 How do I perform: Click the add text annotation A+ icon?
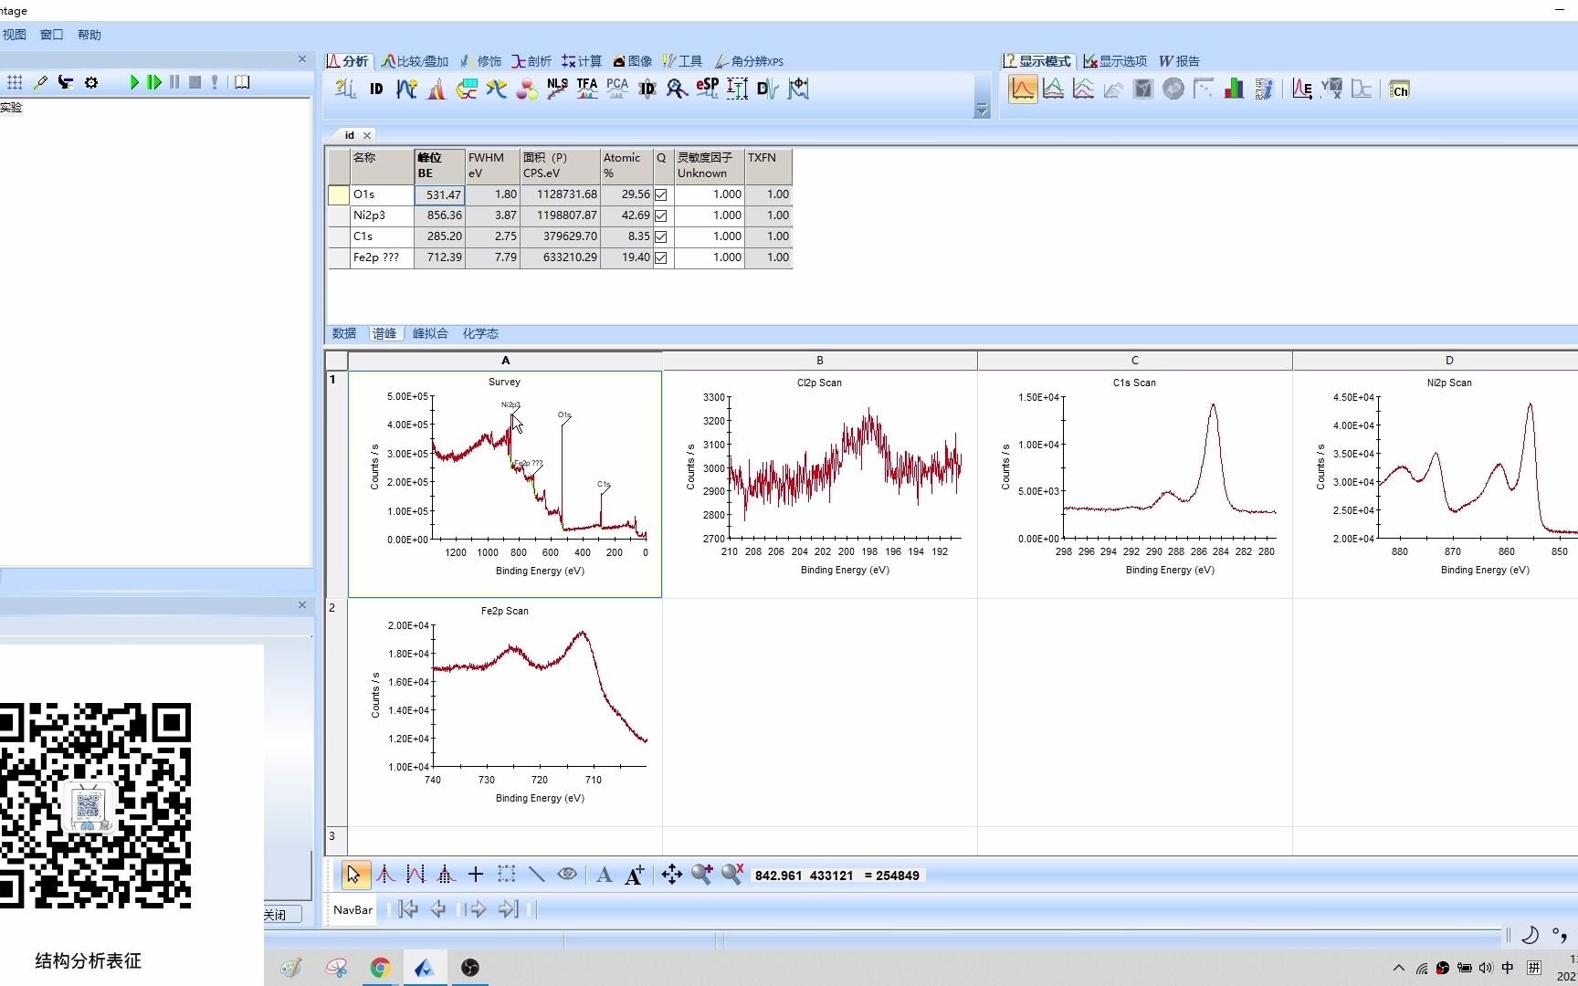[x=634, y=875]
